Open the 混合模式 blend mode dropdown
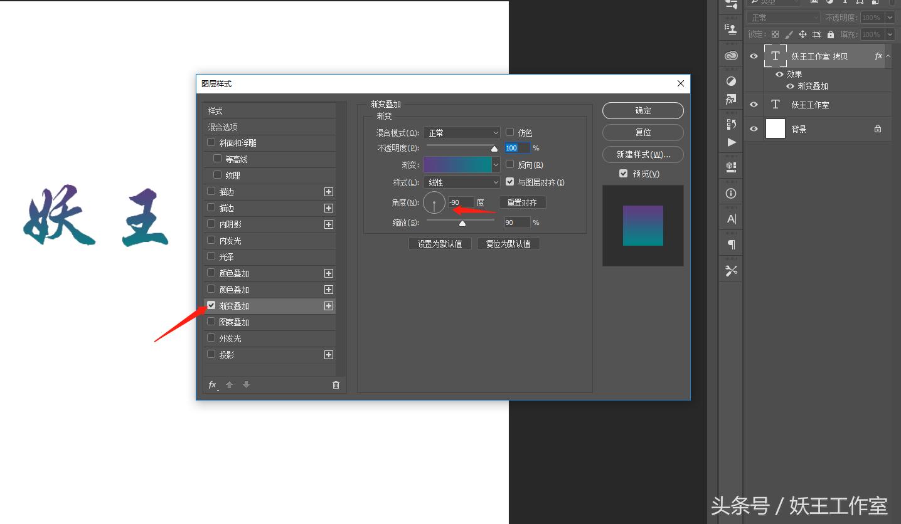 461,132
